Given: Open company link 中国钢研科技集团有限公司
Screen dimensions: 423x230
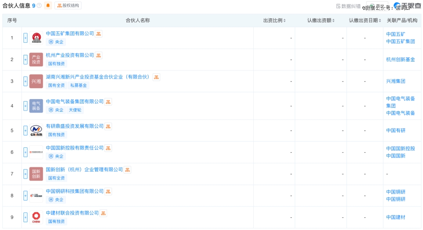Looking at the screenshot, I should (75, 191).
